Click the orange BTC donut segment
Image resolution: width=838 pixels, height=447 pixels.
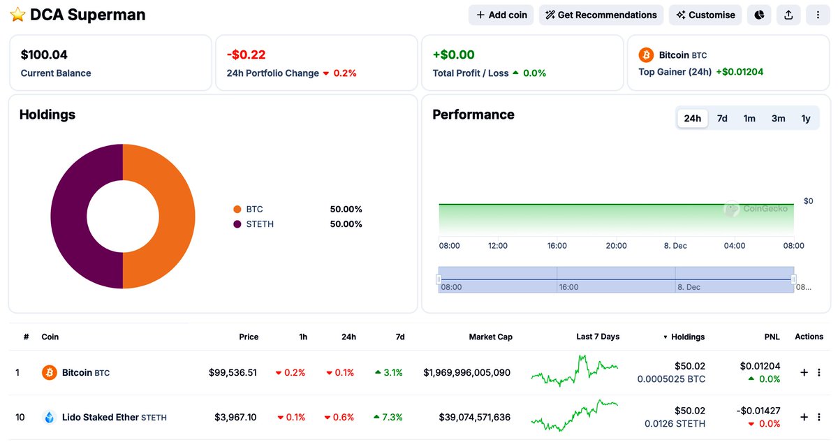[x=177, y=217]
